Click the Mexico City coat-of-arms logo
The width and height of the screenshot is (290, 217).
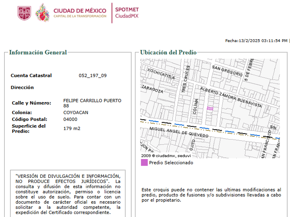pos(24,13)
